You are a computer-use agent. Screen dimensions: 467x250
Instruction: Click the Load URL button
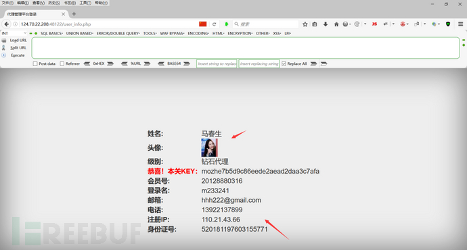(14, 40)
